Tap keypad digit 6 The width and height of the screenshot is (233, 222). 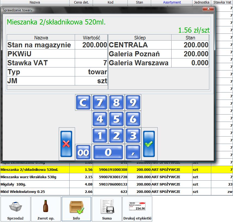[133, 119]
